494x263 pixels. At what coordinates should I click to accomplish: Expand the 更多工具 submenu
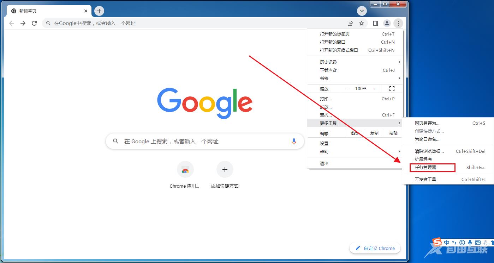[x=355, y=123]
